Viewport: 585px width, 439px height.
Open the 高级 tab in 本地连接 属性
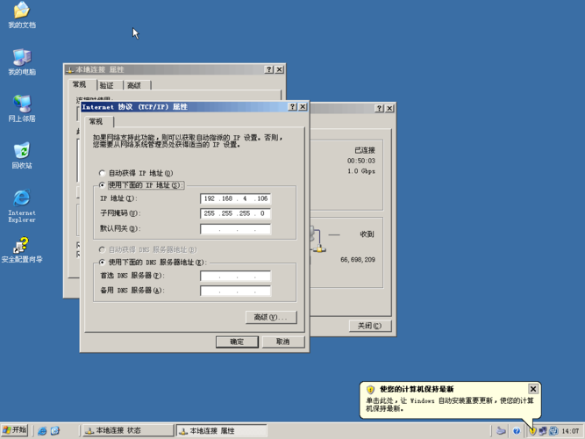133,85
